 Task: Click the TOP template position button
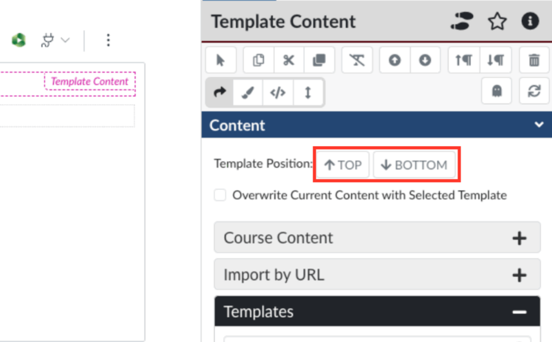coord(342,165)
